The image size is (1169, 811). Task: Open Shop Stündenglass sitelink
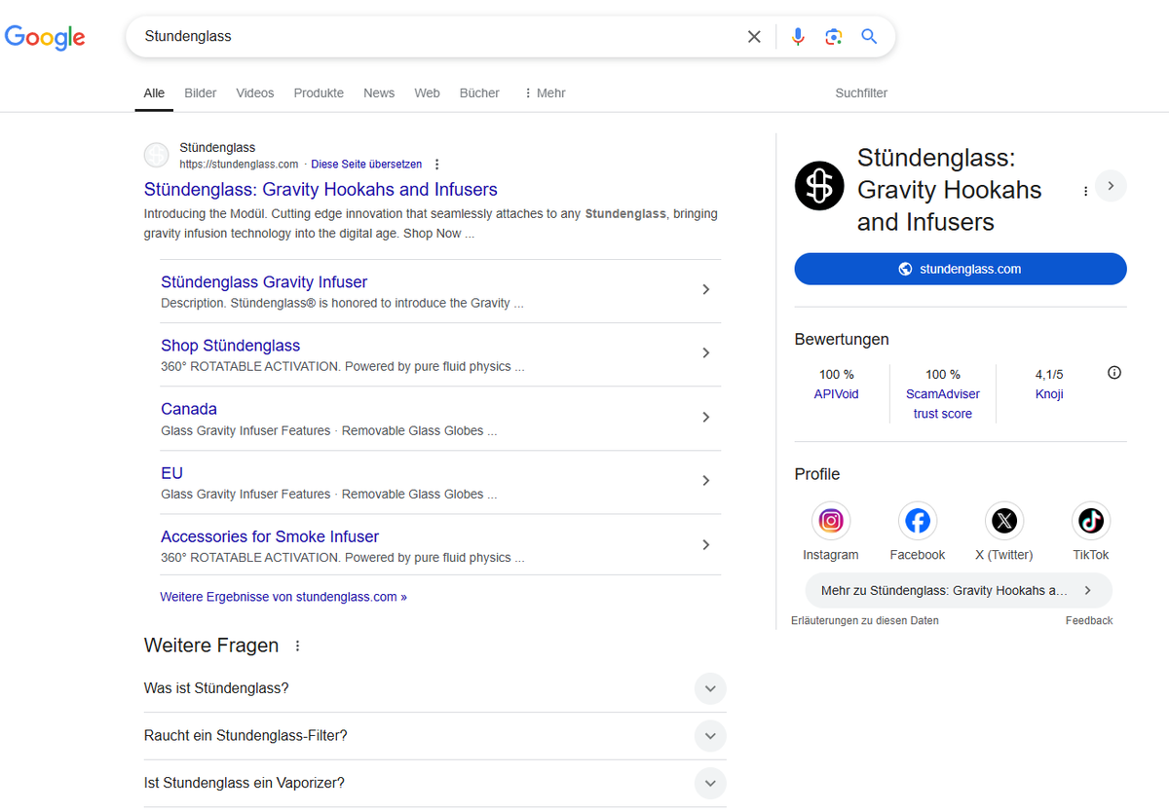click(230, 346)
